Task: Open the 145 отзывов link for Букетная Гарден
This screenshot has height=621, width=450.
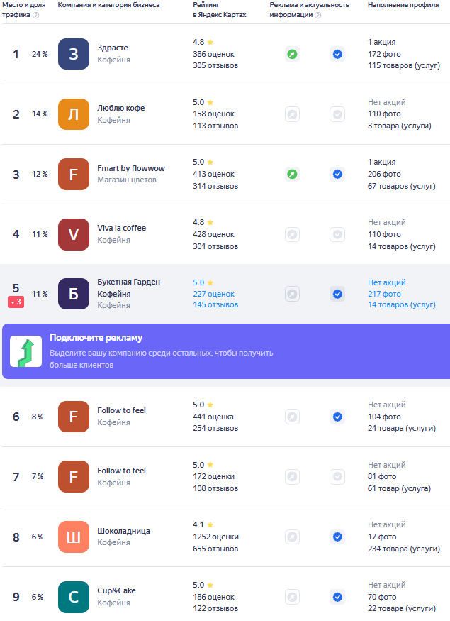Action: pos(215,305)
